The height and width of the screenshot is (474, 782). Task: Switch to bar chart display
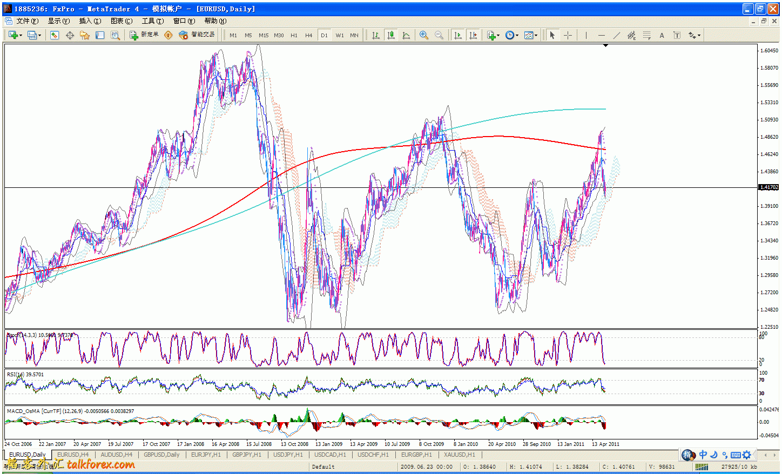pos(375,35)
